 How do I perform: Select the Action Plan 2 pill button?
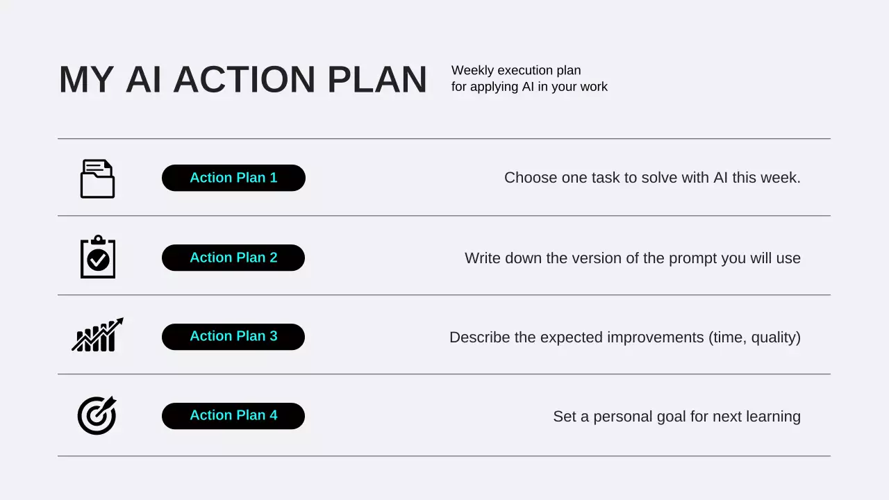[233, 258]
